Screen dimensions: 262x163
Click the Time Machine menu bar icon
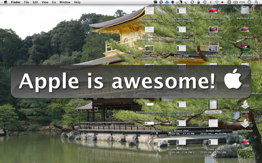(x=205, y=2)
